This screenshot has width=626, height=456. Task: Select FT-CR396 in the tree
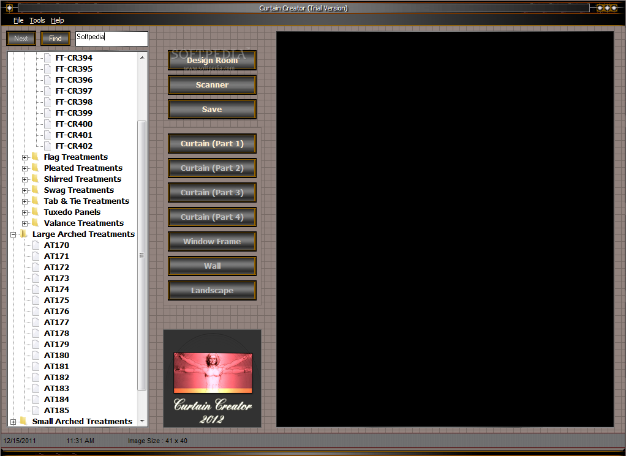74,80
